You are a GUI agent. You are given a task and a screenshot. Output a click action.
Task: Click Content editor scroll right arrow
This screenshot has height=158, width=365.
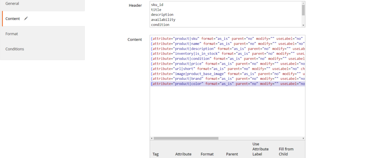coord(303,138)
